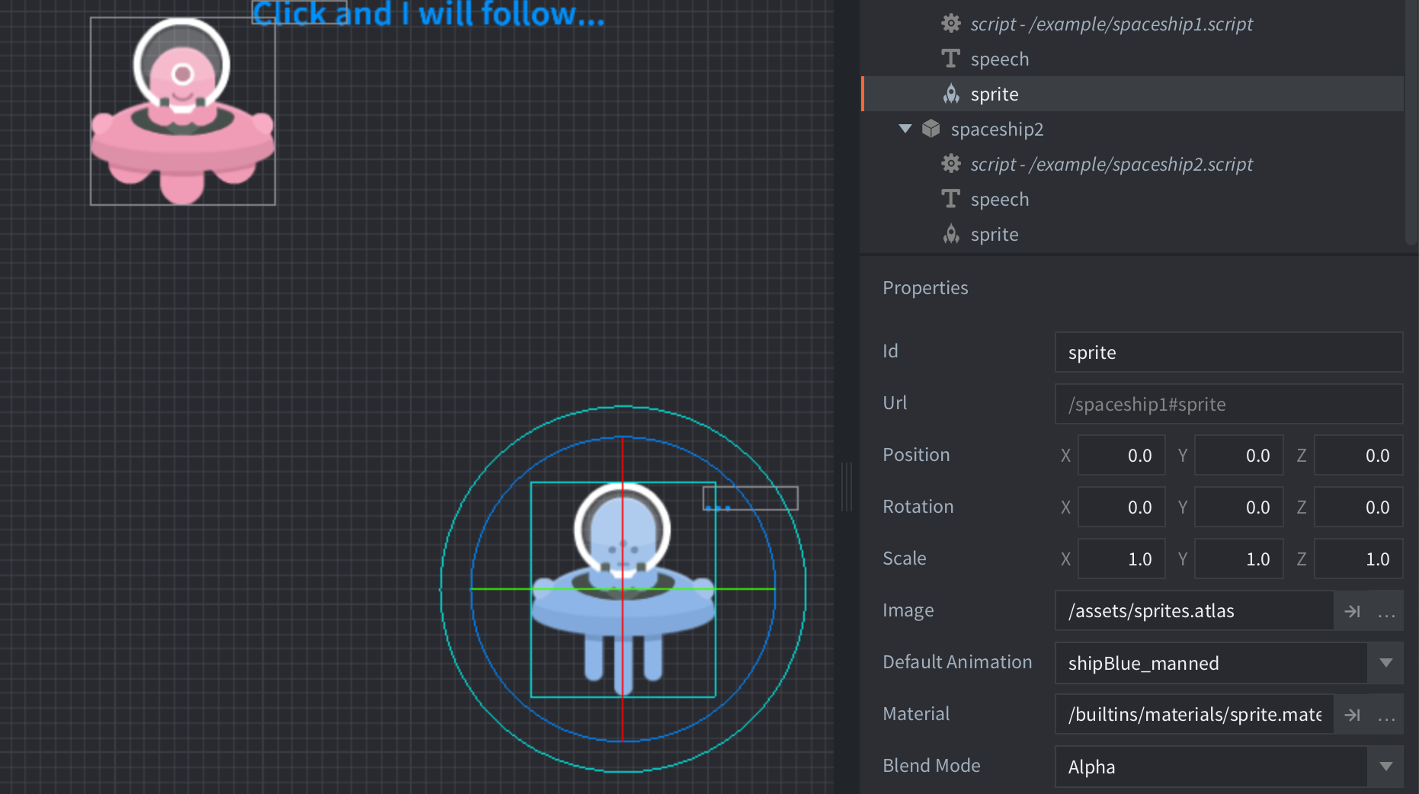Click the rocket icon of the selected sprite
Screen dimensions: 1419x794
tap(951, 94)
